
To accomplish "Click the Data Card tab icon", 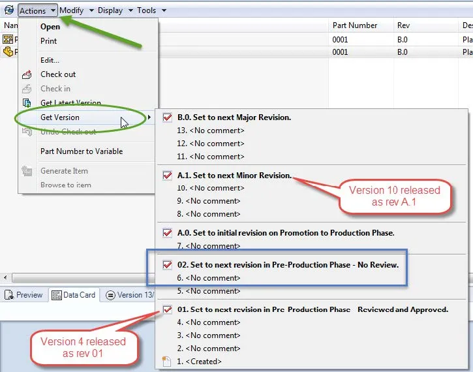I will (x=56, y=295).
